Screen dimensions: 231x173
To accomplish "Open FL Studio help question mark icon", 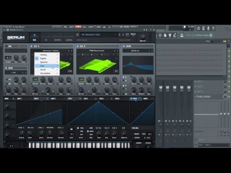I will tap(213, 28).
